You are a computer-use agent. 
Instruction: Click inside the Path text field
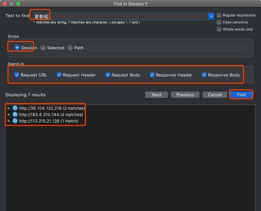[166, 48]
